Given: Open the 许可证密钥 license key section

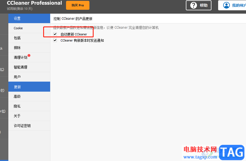Looking at the screenshot, I should 29,126.
